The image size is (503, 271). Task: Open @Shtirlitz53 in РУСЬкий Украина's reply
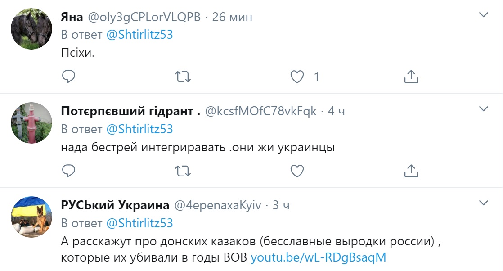coord(139,223)
